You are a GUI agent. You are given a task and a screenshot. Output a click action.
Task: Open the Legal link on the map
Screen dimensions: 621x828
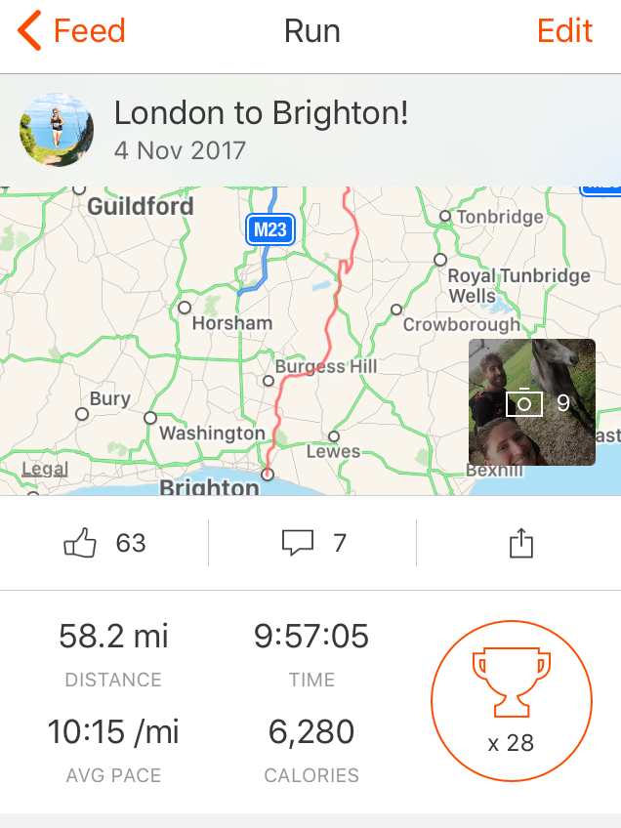coord(45,469)
